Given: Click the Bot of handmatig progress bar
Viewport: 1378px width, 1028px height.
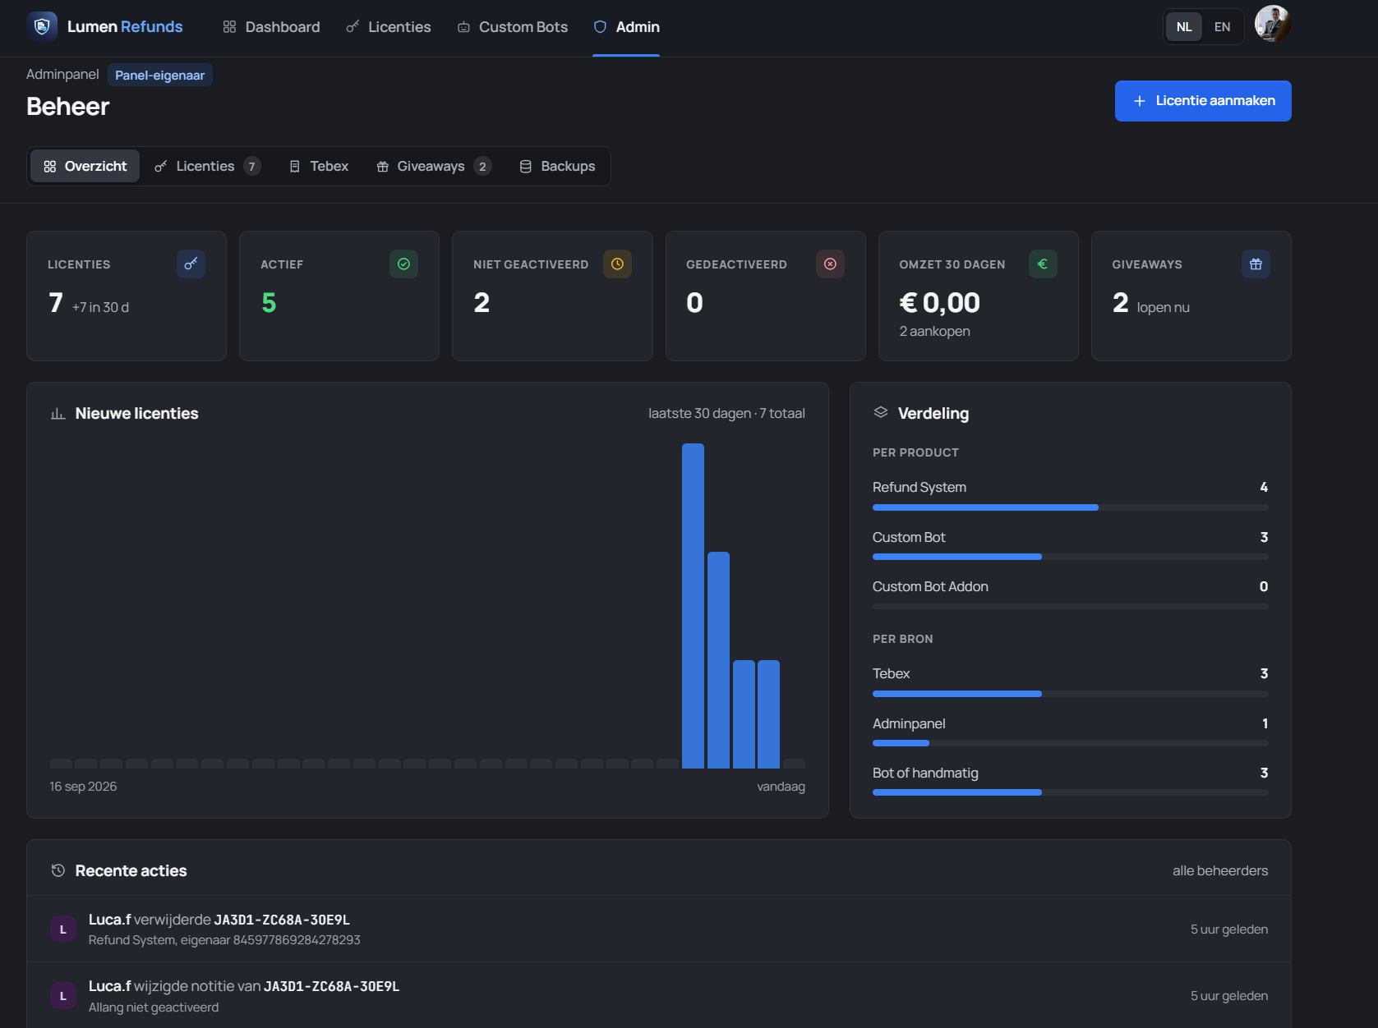Looking at the screenshot, I should pos(1070,792).
